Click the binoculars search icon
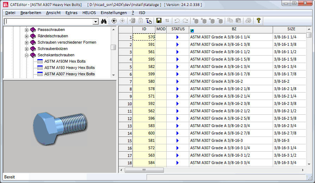Image resolution: width=315 pixels, height=183 pixels. [104, 21]
